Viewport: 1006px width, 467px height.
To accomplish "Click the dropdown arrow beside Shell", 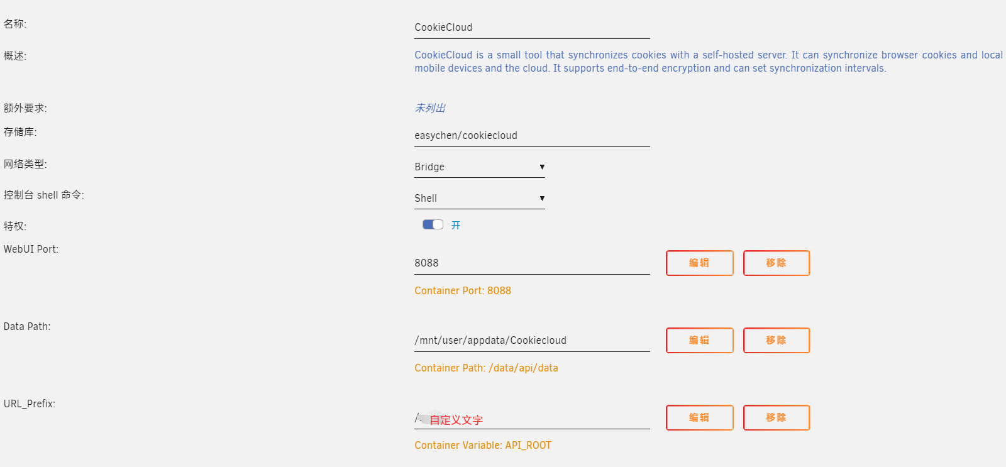I will [542, 199].
